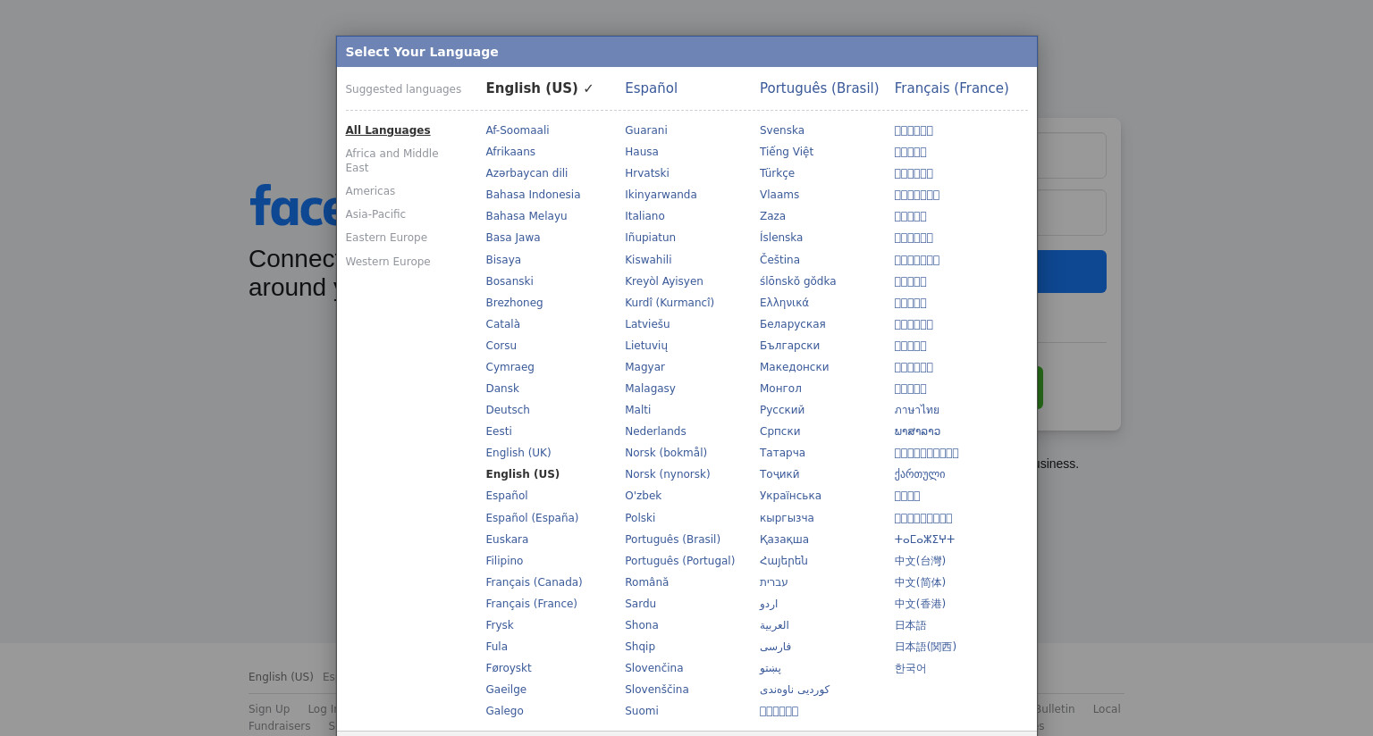Pick Føroyskt language
Viewport: 1373px width, 736px height.
click(x=509, y=668)
